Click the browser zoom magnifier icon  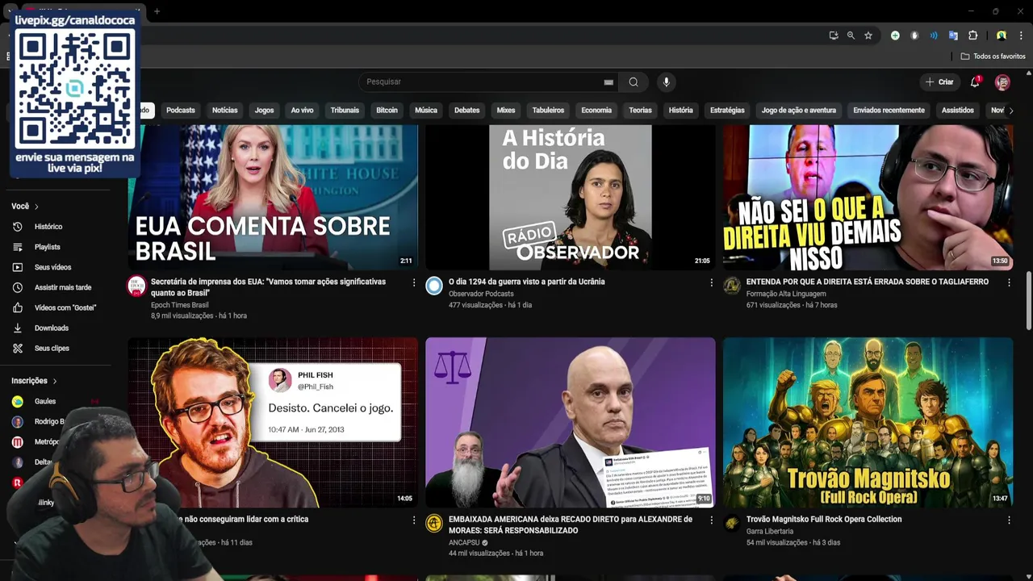tap(851, 36)
